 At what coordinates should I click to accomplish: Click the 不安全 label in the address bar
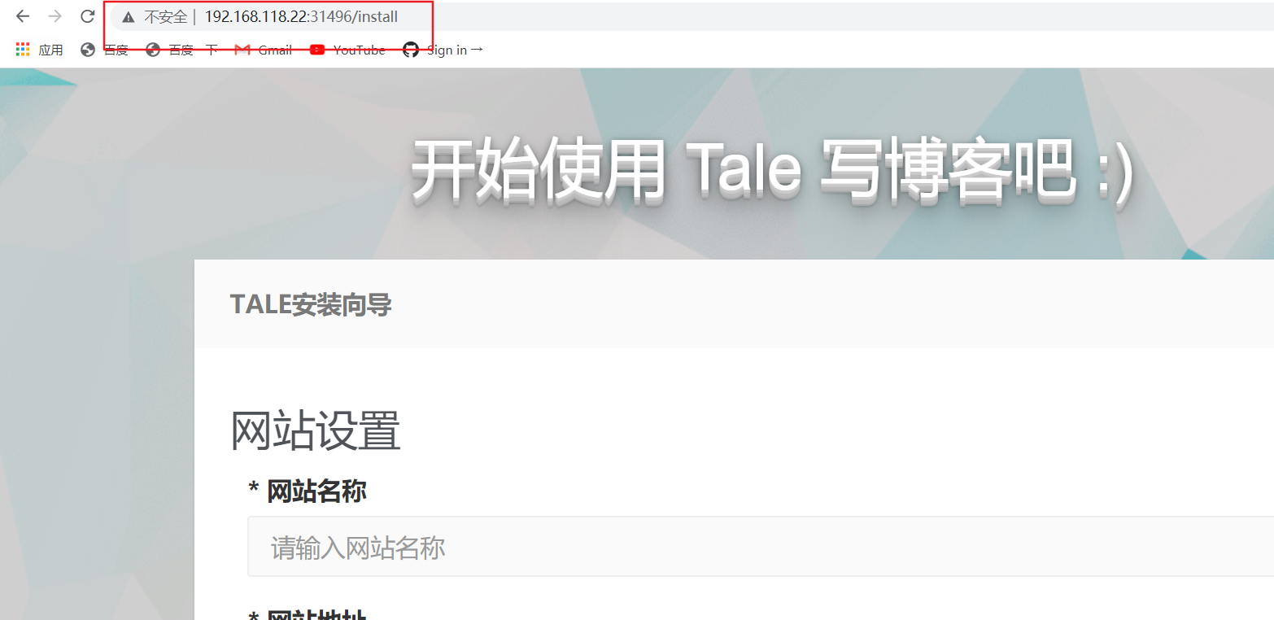click(165, 17)
